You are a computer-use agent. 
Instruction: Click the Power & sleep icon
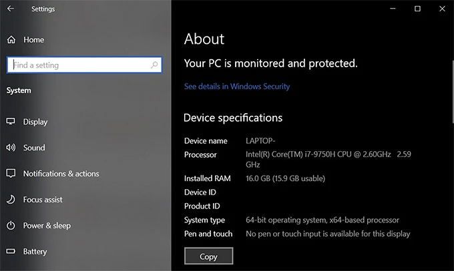[x=11, y=226]
